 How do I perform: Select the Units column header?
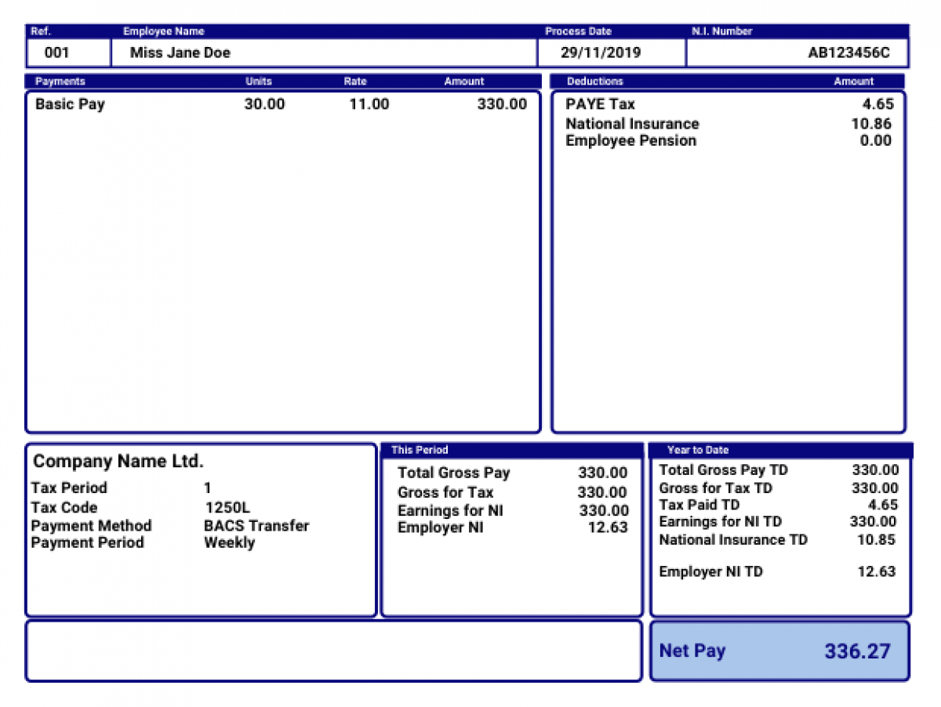(x=258, y=81)
